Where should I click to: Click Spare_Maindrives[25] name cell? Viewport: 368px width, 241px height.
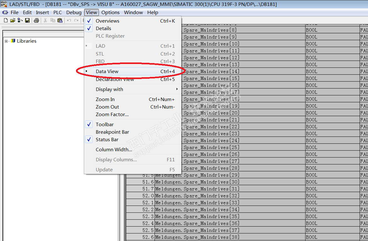coord(243,147)
